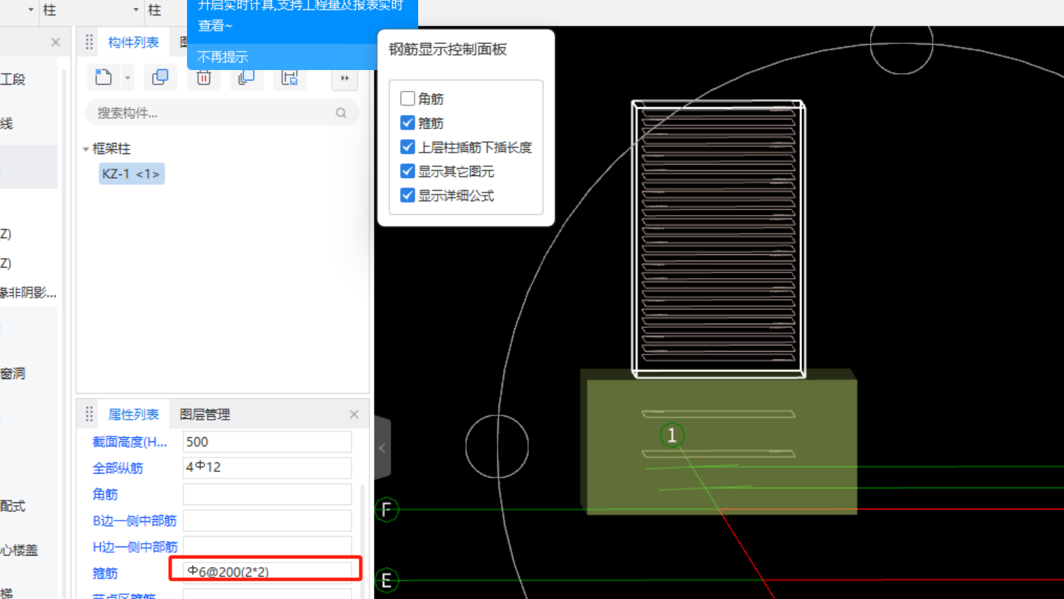Viewport: 1064px width, 599px height.
Task: Grab the component list panel drag handle
Action: coord(89,43)
